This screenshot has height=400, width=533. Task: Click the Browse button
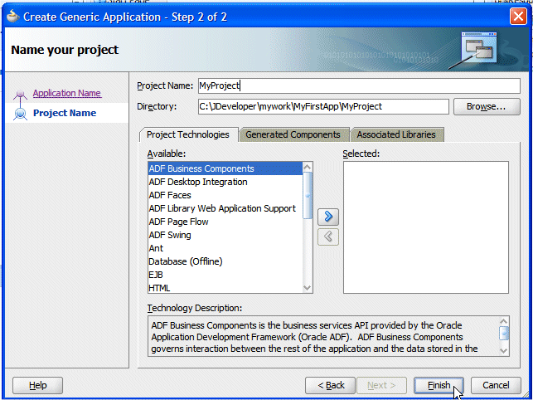pos(487,107)
